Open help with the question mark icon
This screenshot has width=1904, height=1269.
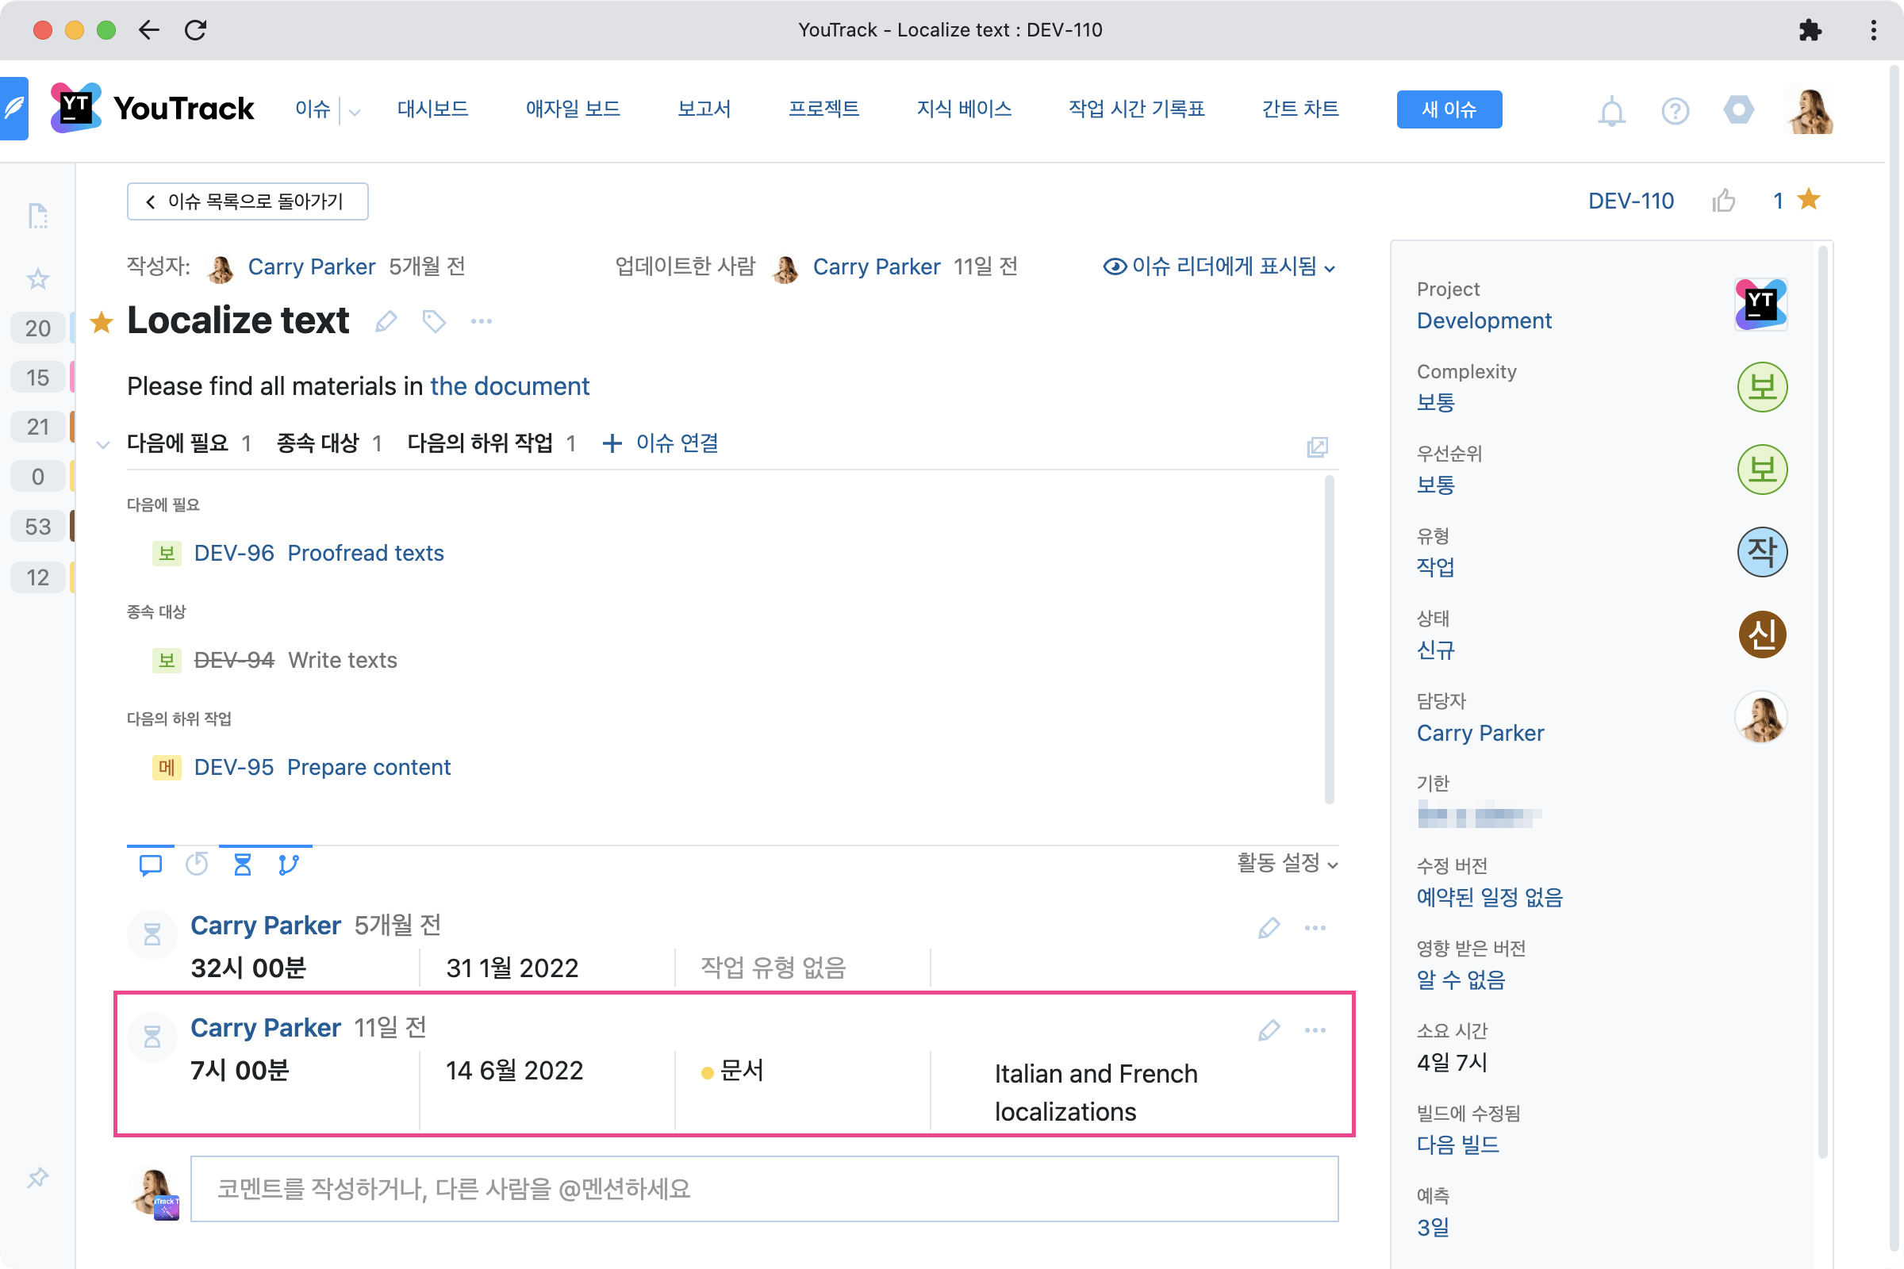point(1675,111)
